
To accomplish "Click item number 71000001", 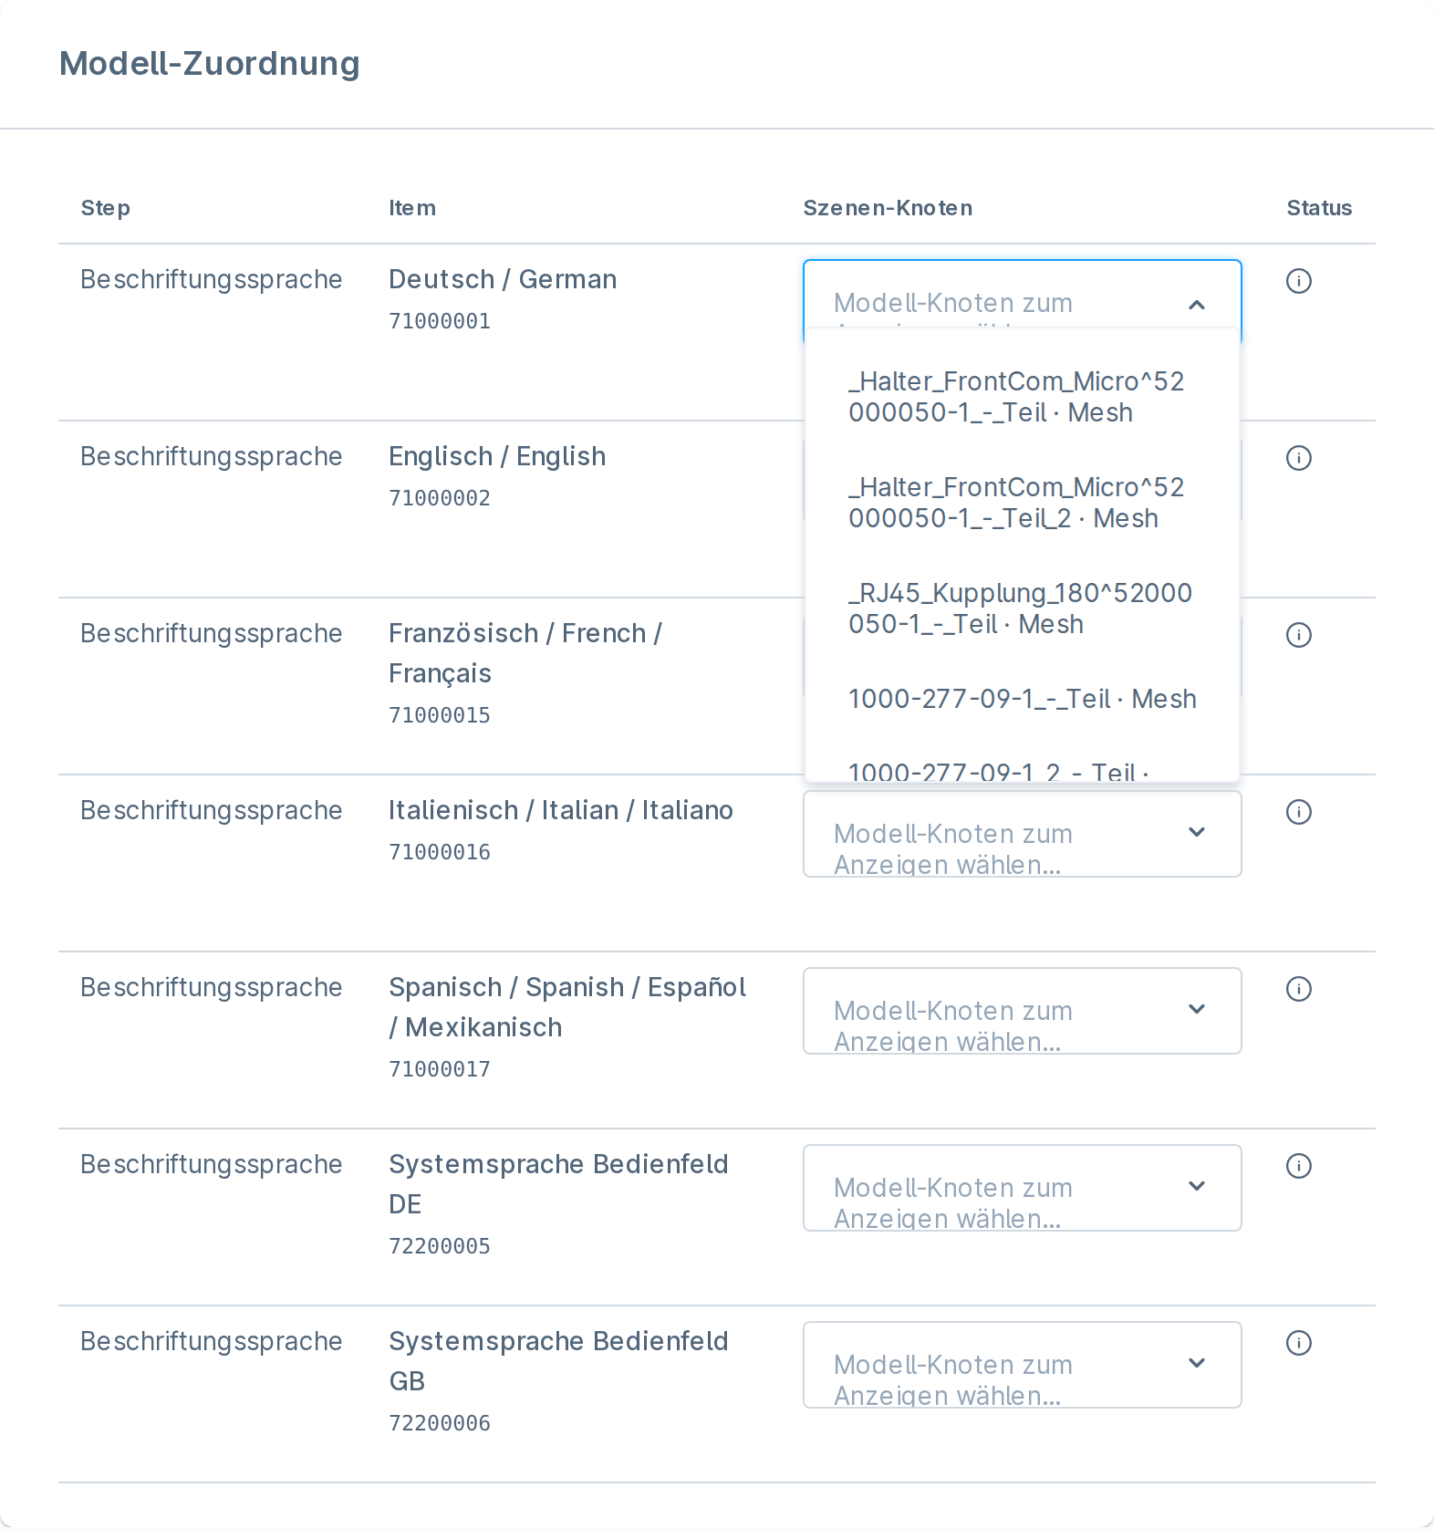I will tap(440, 321).
